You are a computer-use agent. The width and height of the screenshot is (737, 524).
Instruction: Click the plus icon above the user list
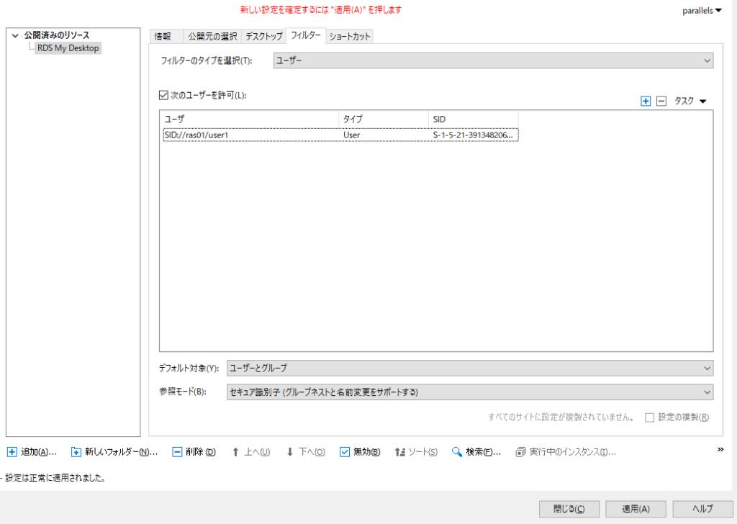pyautogui.click(x=646, y=101)
